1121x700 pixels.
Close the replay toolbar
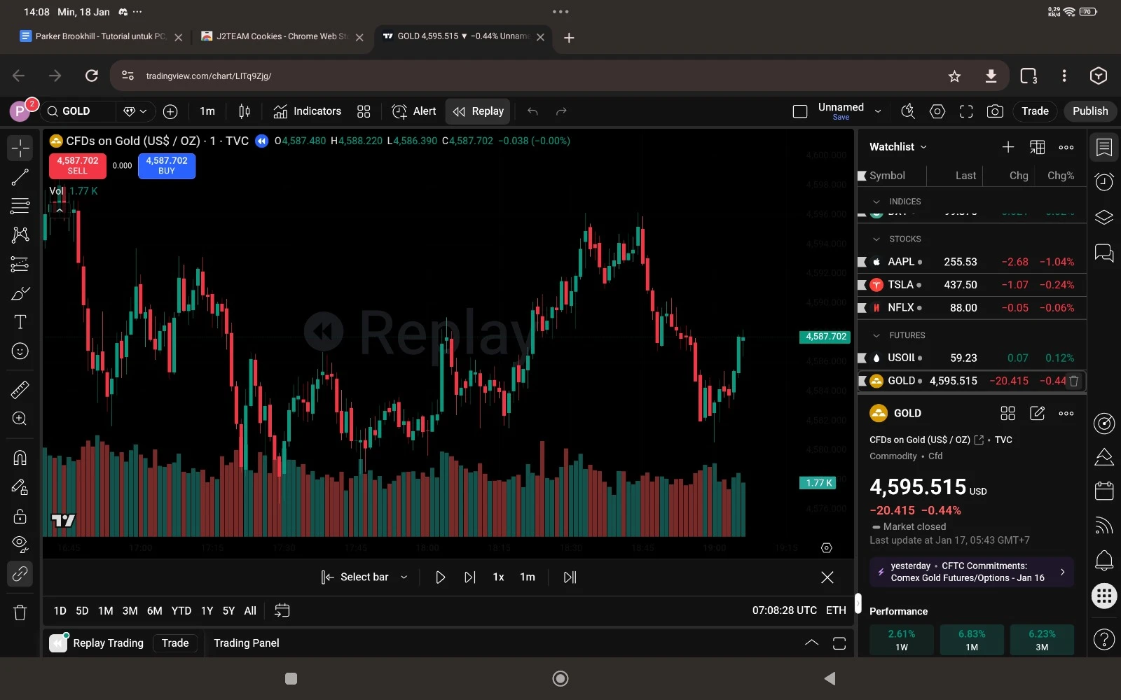pos(827,577)
